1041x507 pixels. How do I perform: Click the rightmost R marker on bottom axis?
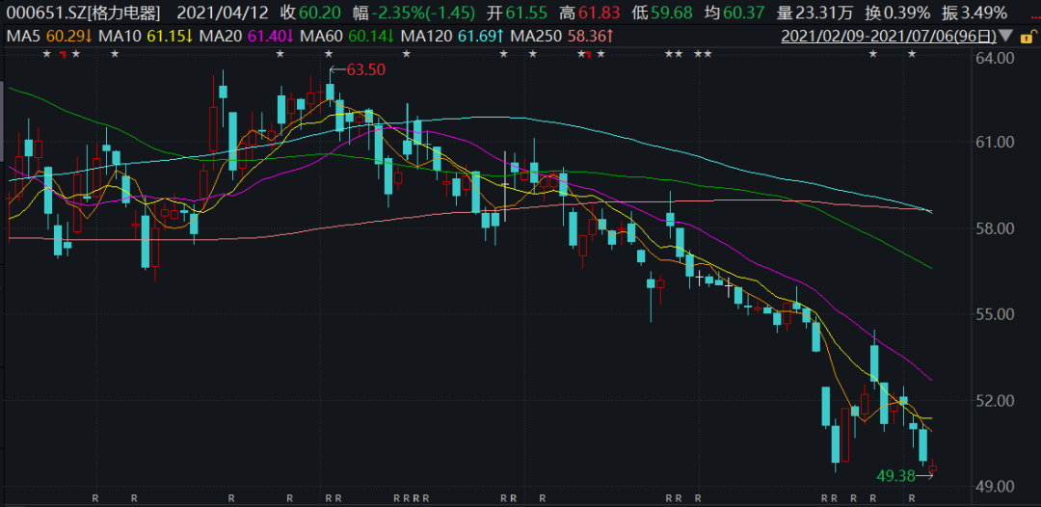click(x=912, y=498)
